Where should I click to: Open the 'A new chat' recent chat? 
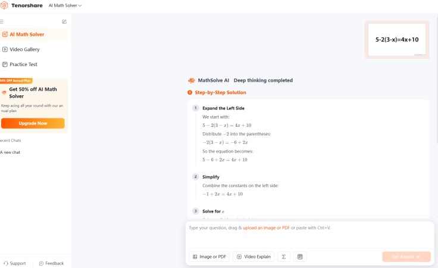pos(10,152)
